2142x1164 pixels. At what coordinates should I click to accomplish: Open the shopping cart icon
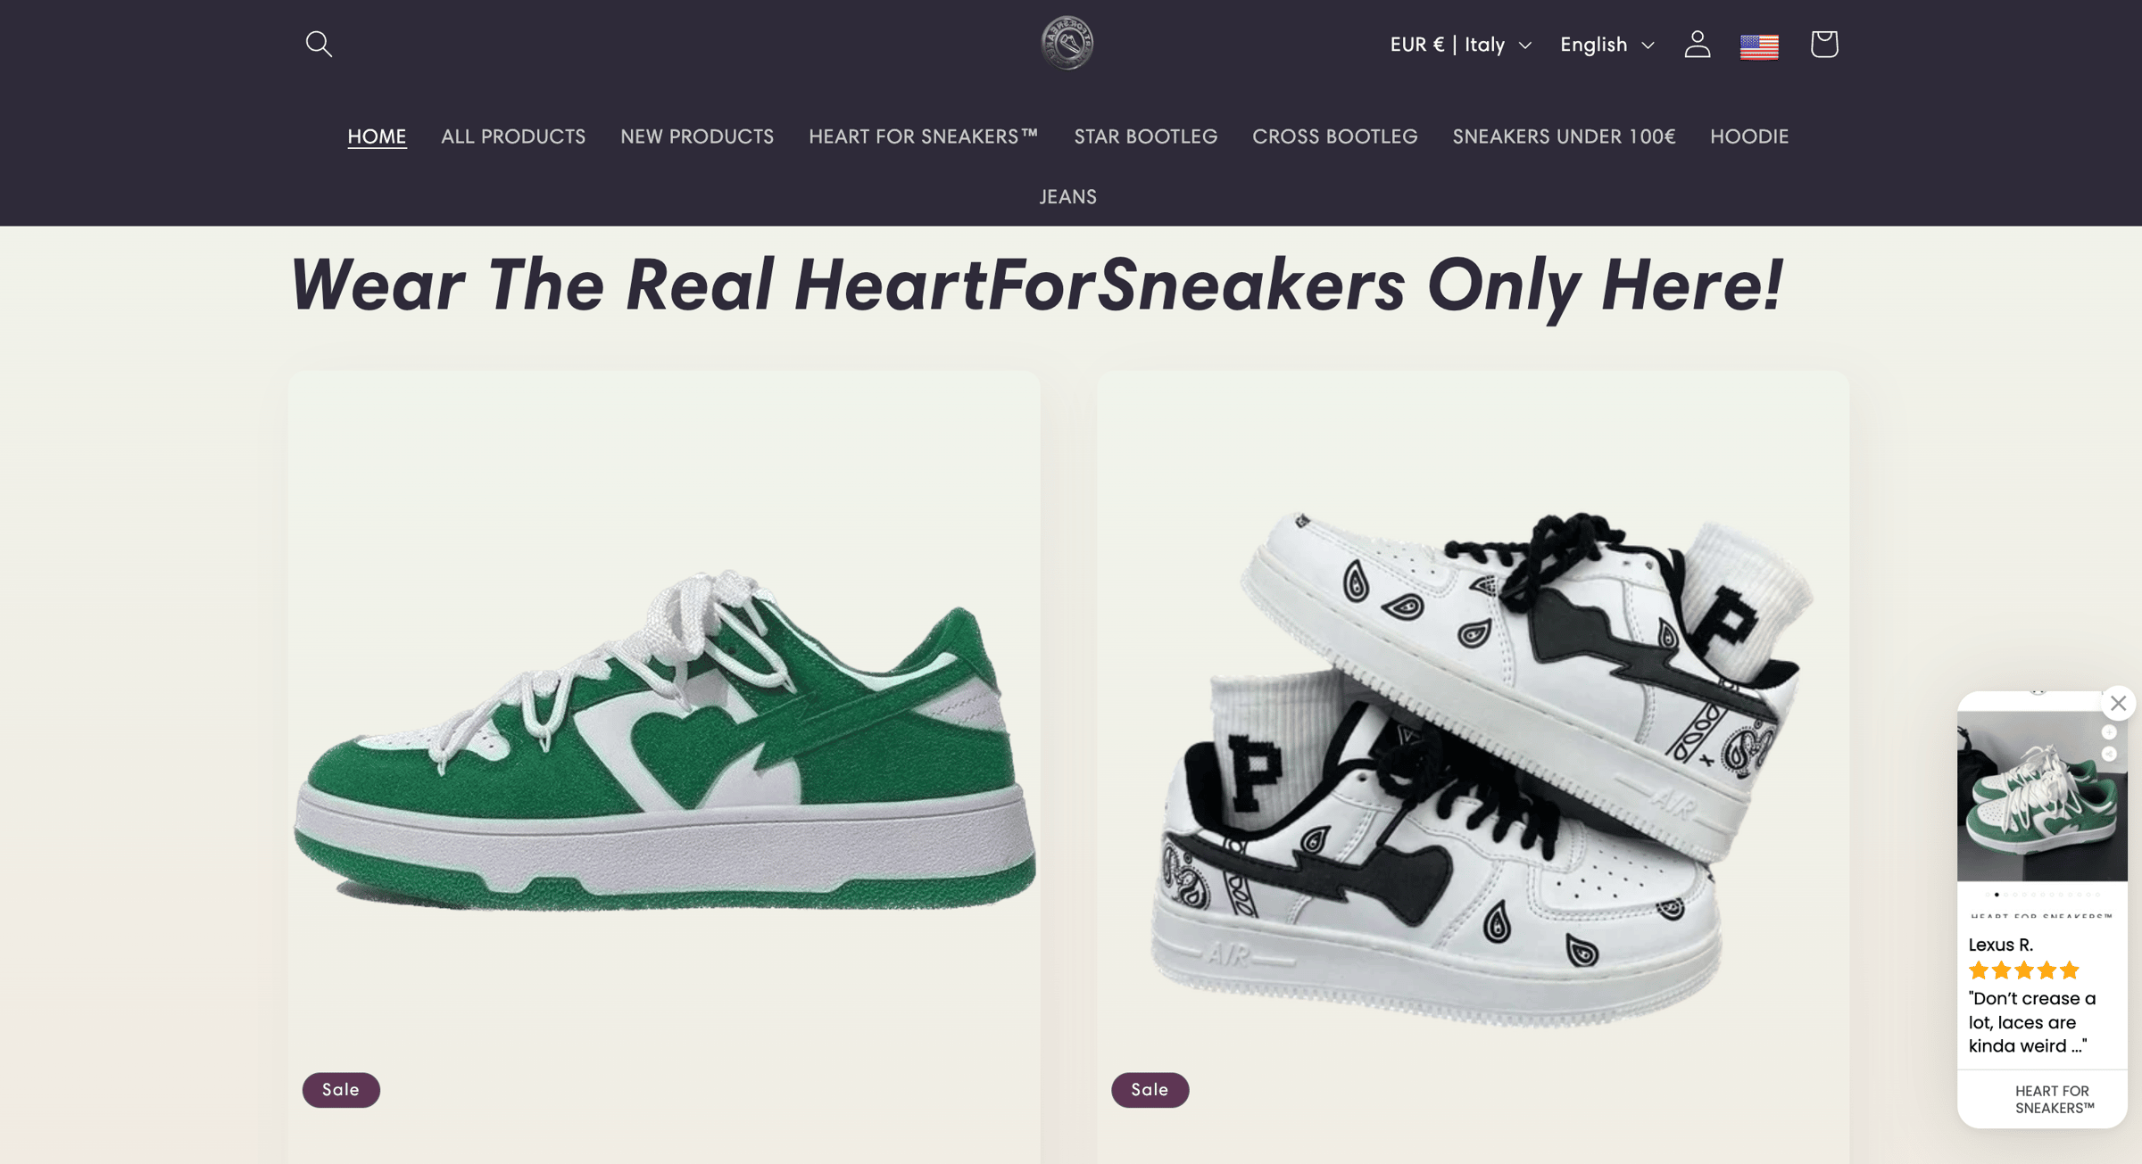pyautogui.click(x=1823, y=44)
